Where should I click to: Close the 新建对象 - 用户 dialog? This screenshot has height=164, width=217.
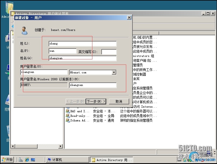(x=129, y=18)
